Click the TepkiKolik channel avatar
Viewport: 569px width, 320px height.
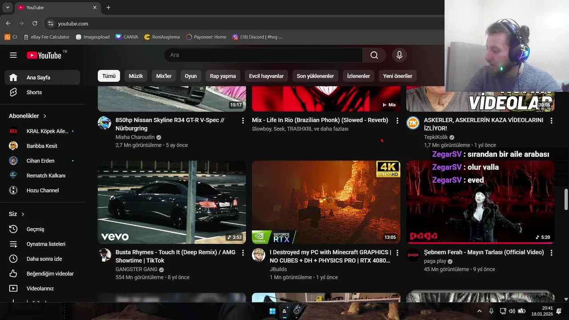click(x=413, y=123)
